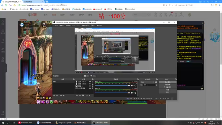Open Douyu notifications bell icon
The height and width of the screenshot is (125, 222).
pyautogui.click(x=176, y=14)
